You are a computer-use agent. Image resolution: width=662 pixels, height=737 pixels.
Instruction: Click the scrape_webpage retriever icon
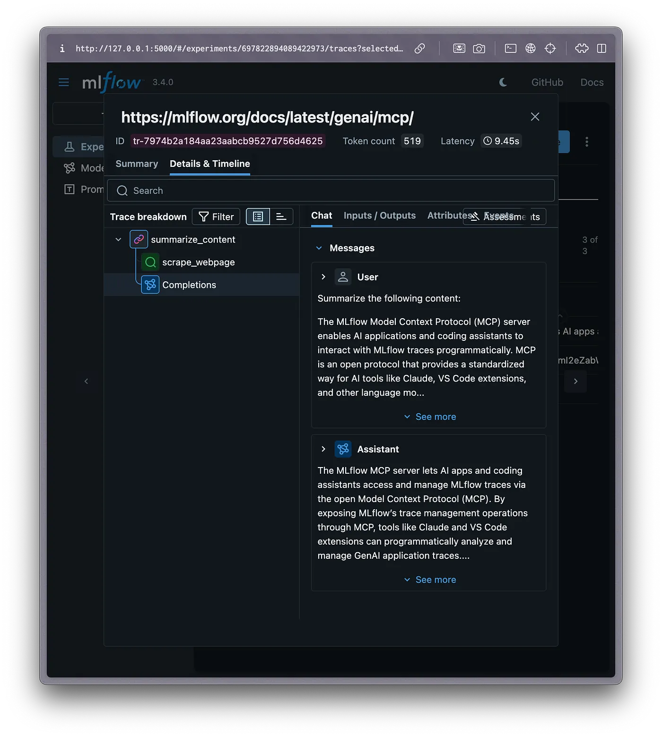point(150,262)
